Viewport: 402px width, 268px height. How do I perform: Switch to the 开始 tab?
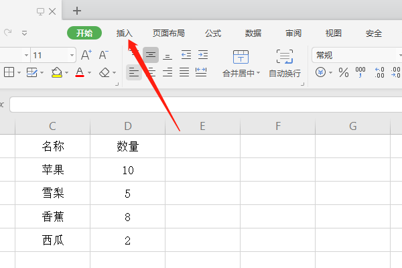[84, 33]
